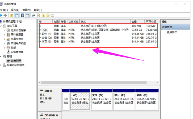Click 更多操作 in the actions pane
This screenshot has height=119, width=193.
pos(172,32)
